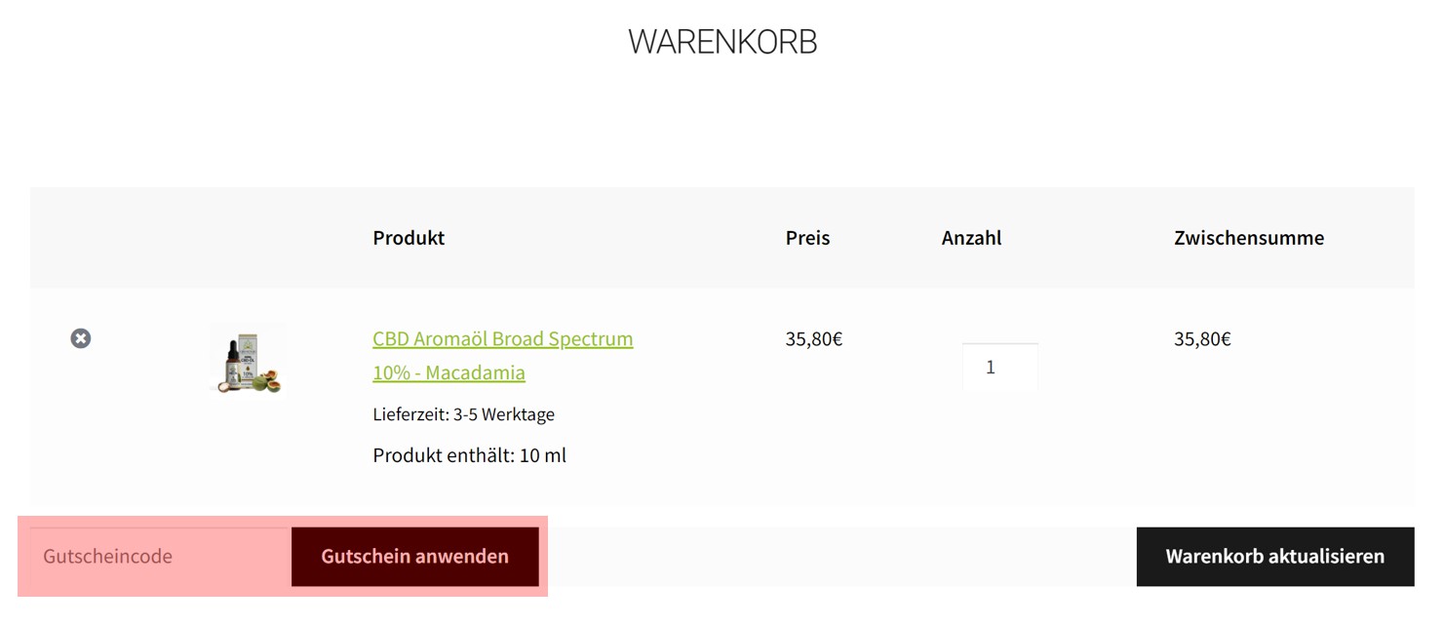Focus the quantity field showing 1
The width and height of the screenshot is (1443, 625).
coord(999,367)
